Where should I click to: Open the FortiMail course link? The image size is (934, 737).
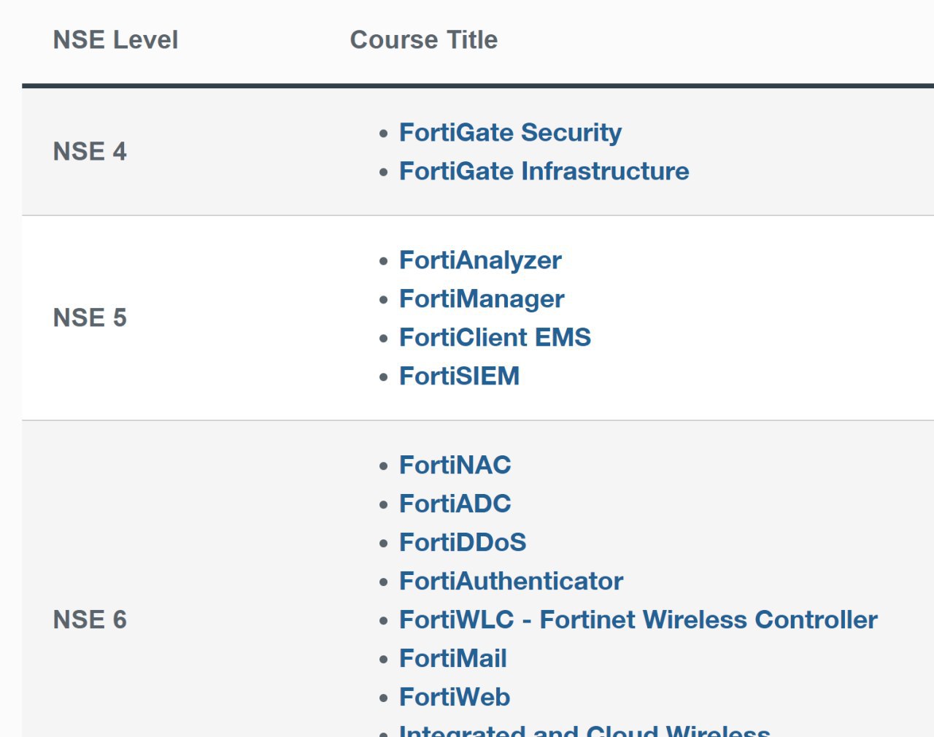coord(452,659)
